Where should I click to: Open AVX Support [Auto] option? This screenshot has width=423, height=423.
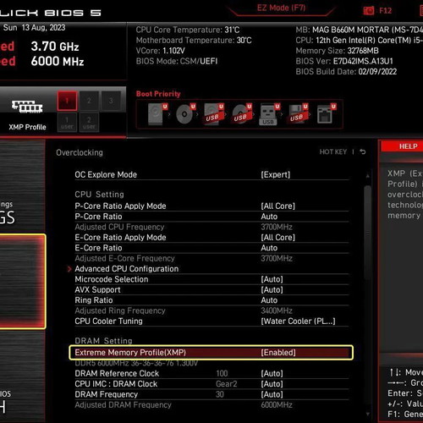[x=211, y=289]
